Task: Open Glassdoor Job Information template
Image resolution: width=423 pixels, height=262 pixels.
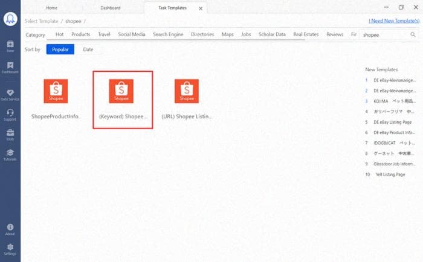Action: (x=394, y=164)
